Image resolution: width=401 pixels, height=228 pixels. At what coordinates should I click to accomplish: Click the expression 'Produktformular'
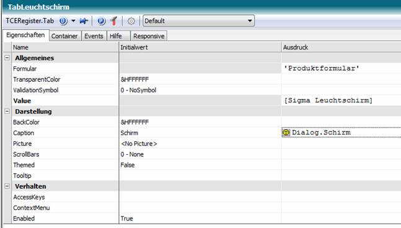click(x=322, y=68)
